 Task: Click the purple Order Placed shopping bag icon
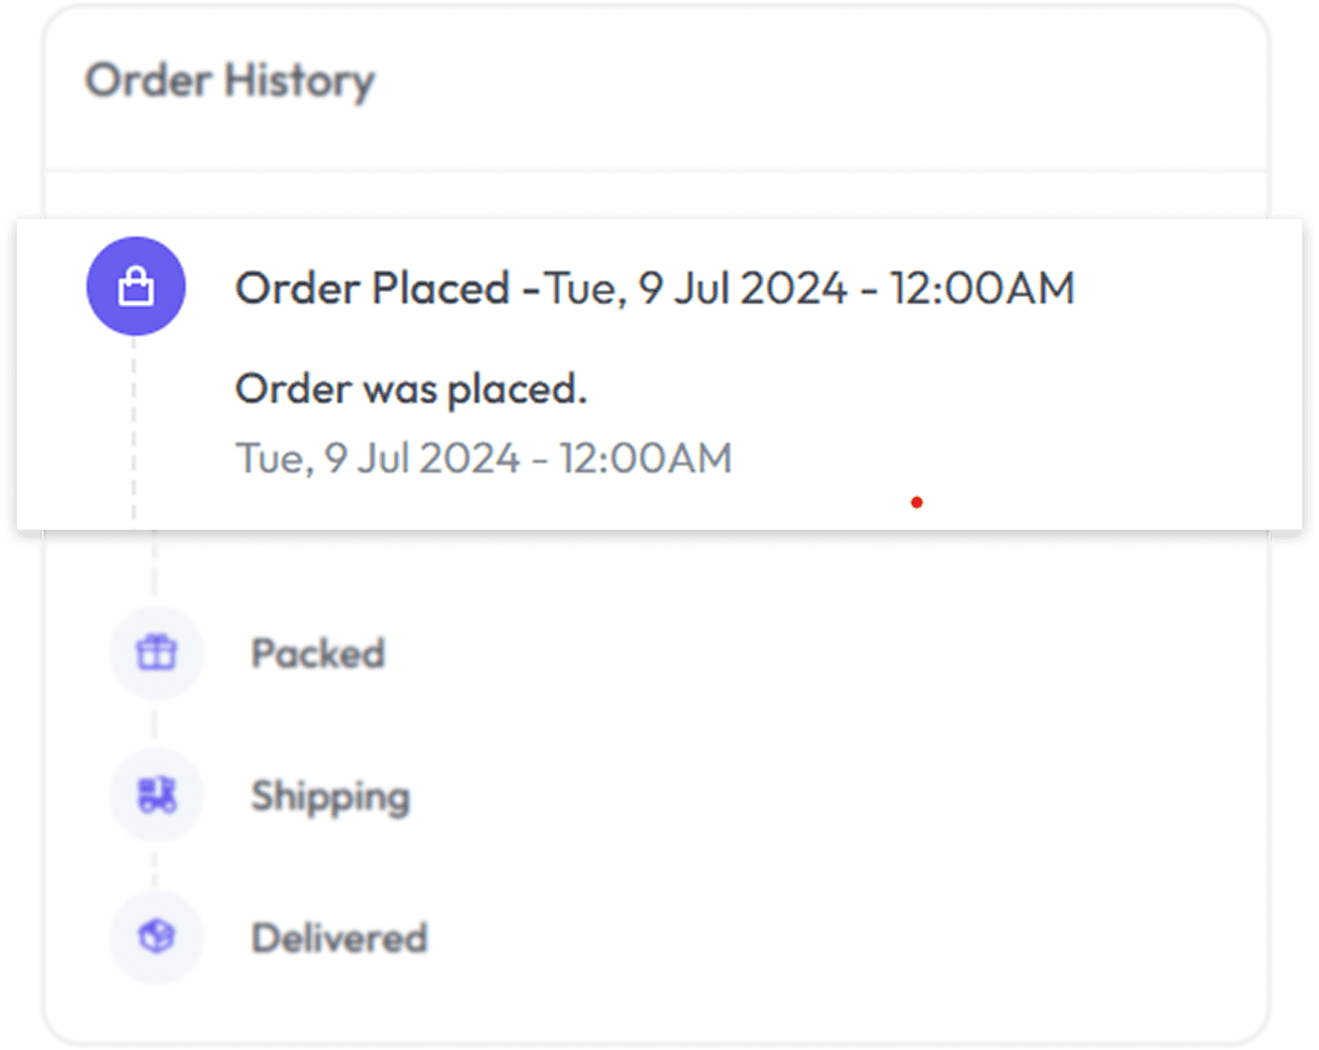coord(136,286)
